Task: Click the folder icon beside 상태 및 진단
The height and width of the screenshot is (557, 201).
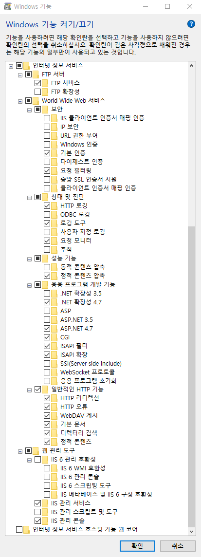Action: click(x=45, y=197)
